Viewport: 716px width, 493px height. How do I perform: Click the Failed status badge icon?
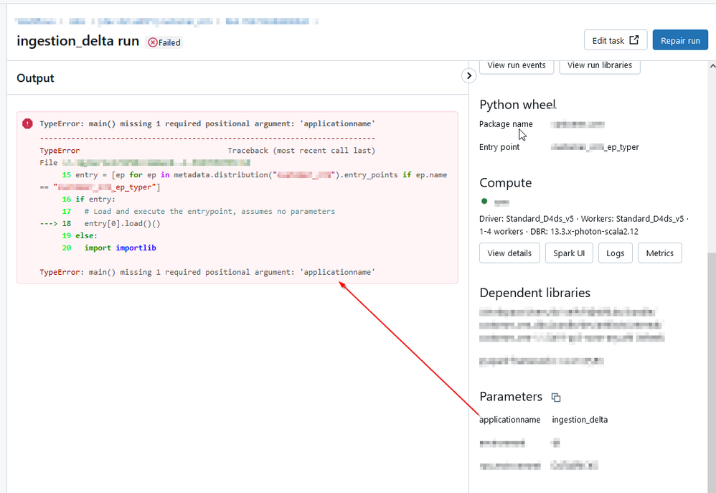pos(152,42)
